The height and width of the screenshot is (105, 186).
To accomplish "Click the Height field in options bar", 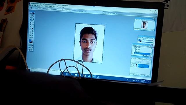I will click(49, 9).
